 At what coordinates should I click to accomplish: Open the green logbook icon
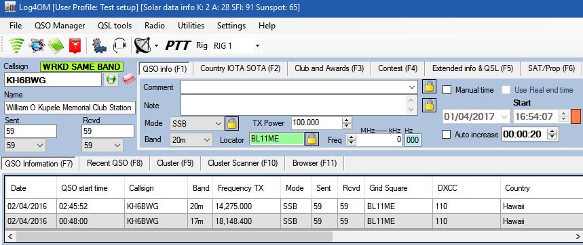click(x=56, y=45)
